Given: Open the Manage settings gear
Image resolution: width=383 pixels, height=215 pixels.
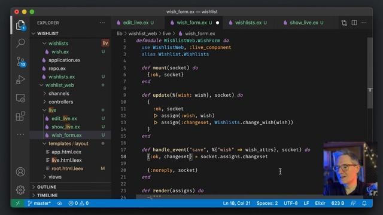Looking at the screenshot, I should point(20,190).
